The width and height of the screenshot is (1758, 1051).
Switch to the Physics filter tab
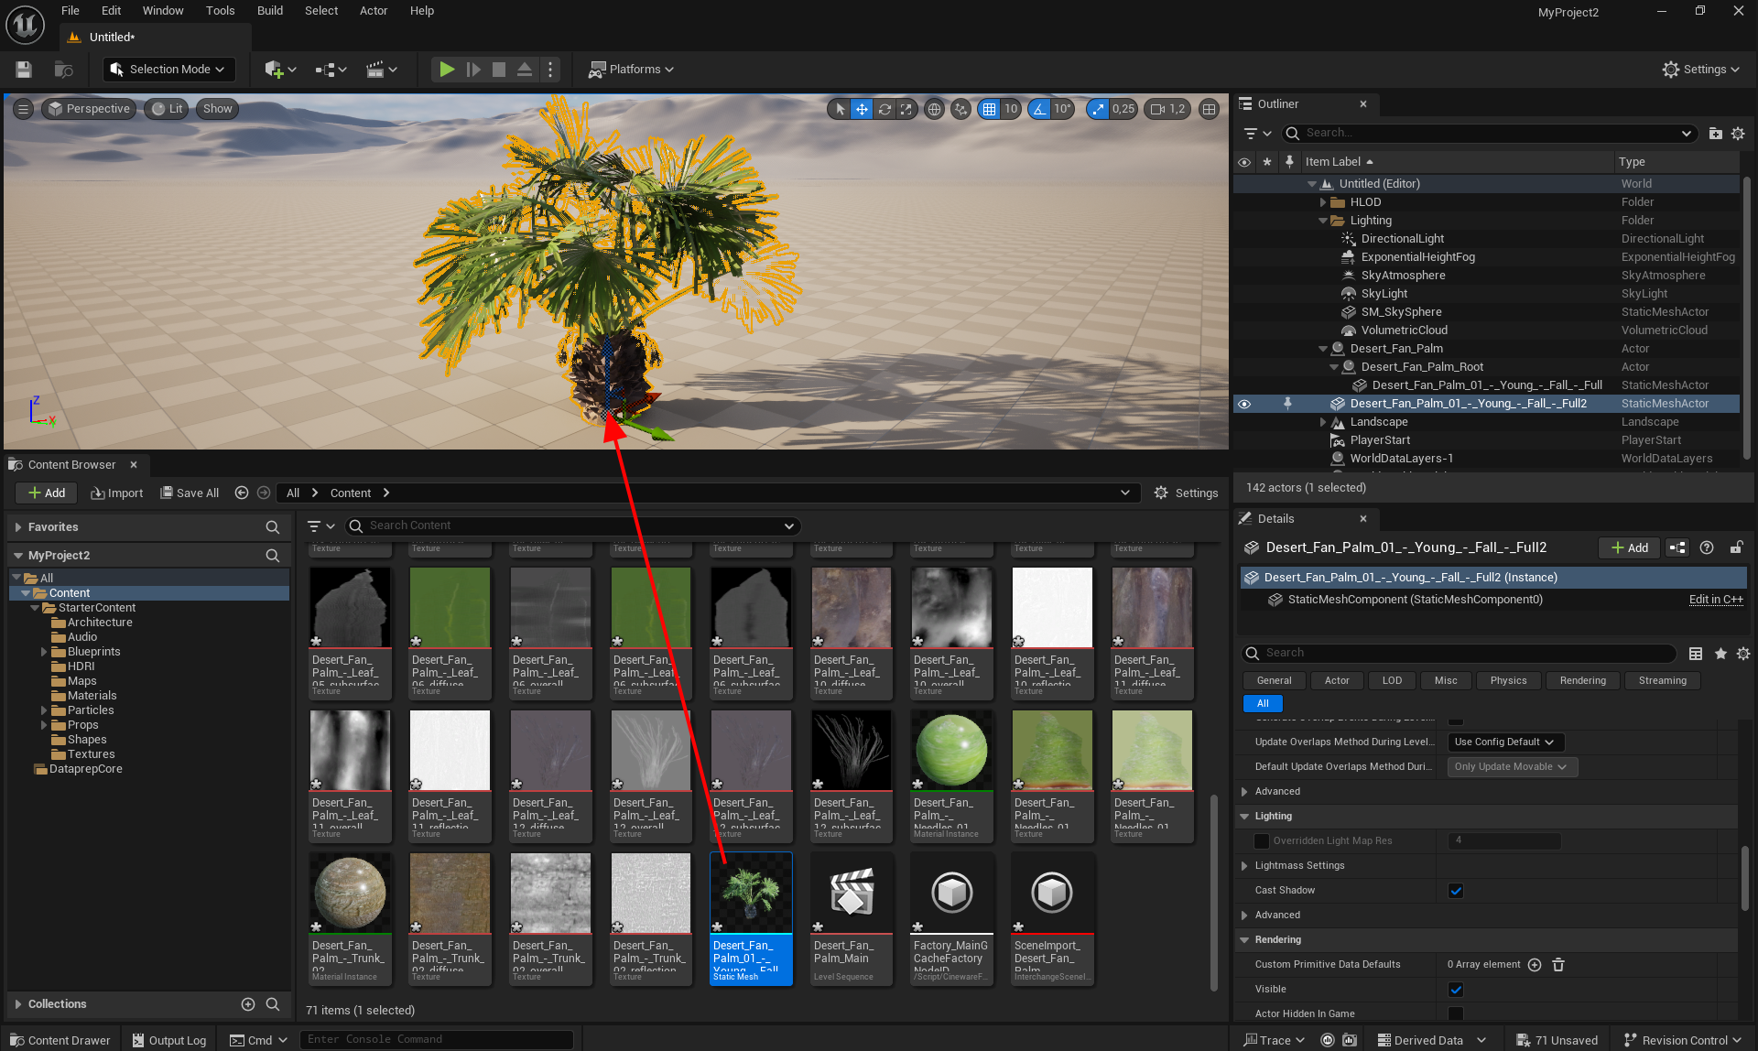click(x=1508, y=681)
